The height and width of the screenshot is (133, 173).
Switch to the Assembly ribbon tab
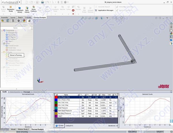[5, 17]
